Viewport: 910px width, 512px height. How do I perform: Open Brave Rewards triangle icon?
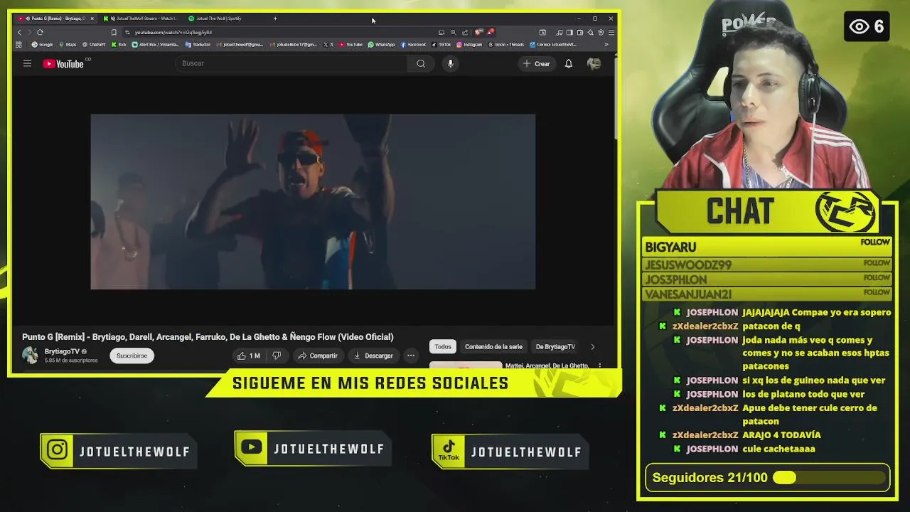click(x=491, y=32)
